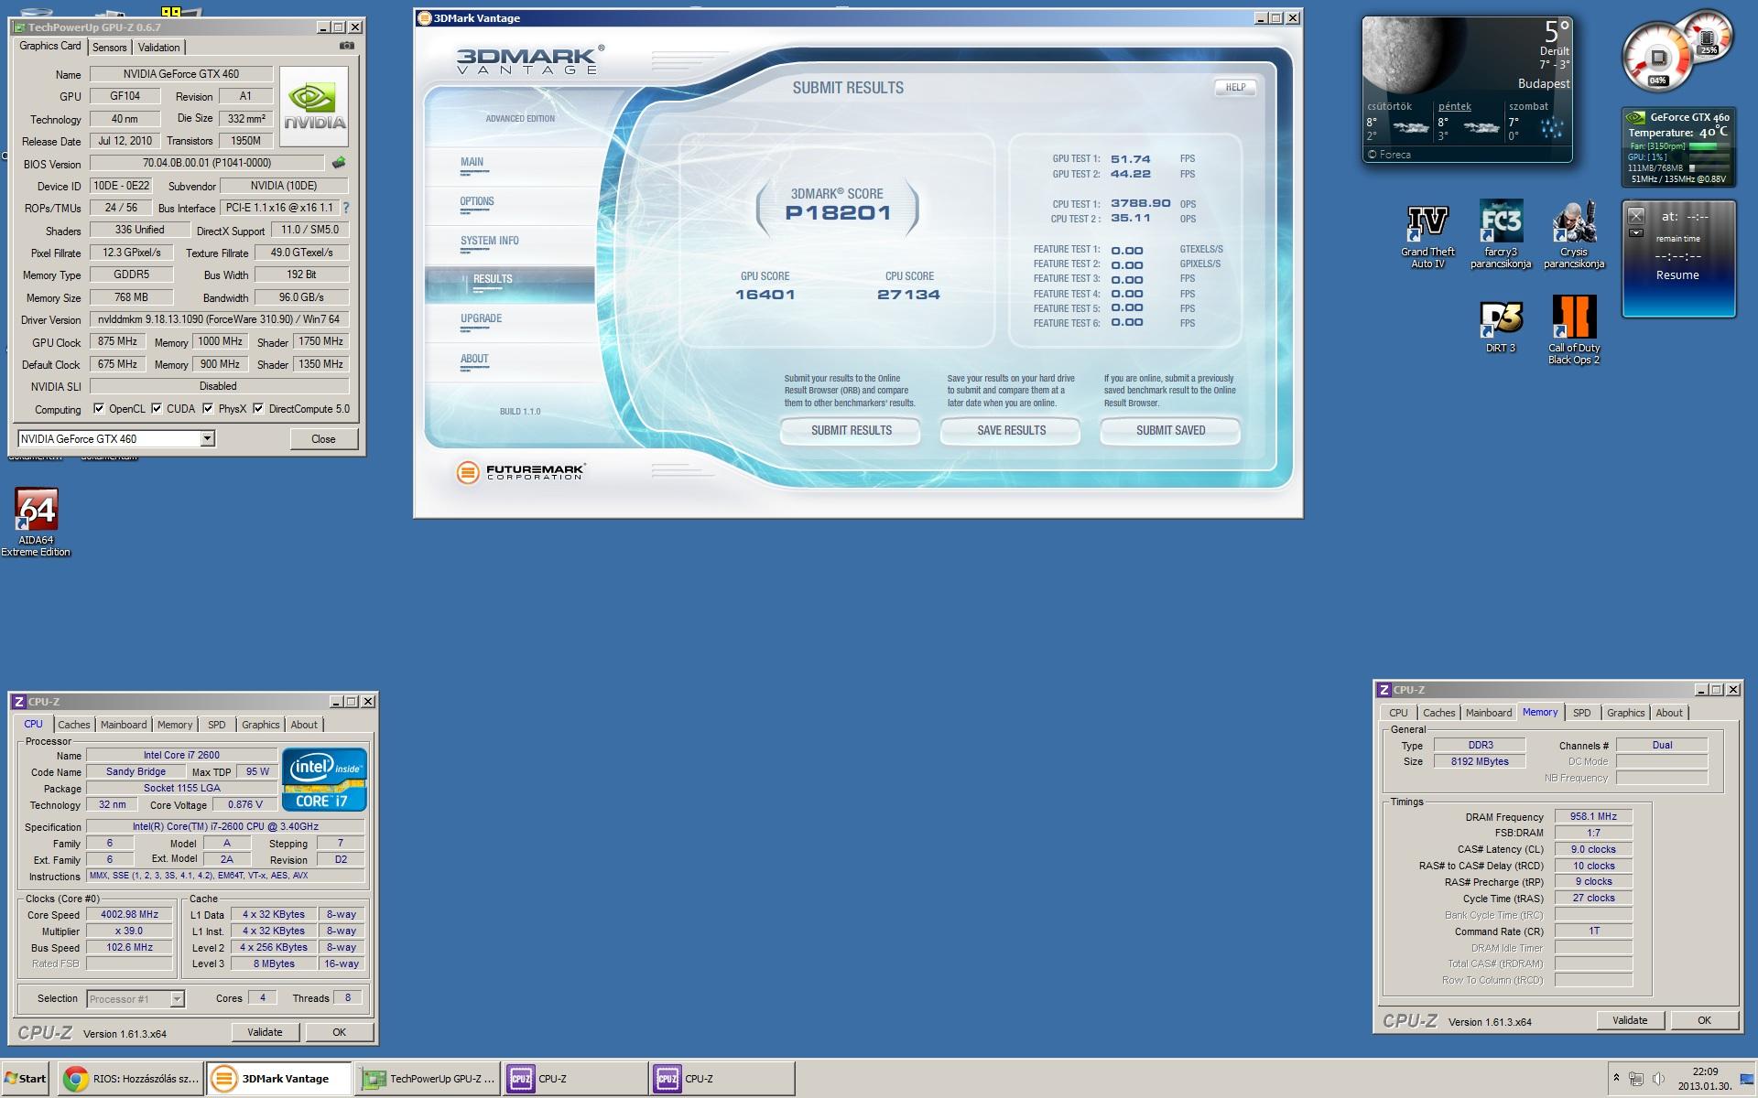Open AIDA64 Extreme Edition desktop icon

pos(36,522)
